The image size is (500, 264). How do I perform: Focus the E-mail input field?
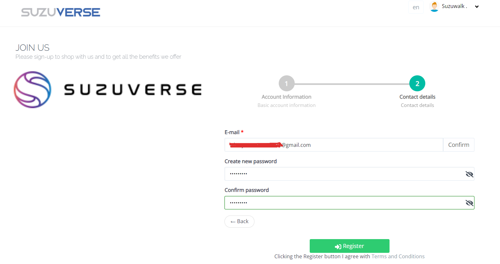334,145
